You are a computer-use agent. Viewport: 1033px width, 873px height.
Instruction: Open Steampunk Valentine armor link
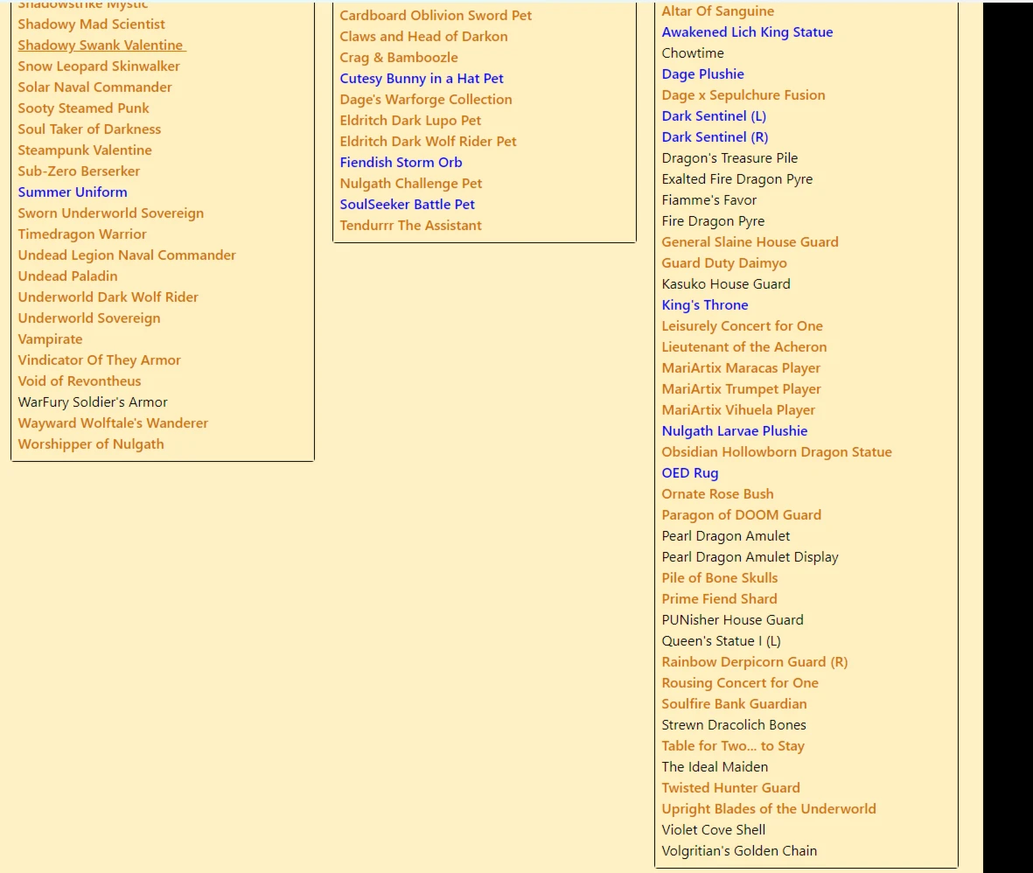tap(84, 150)
